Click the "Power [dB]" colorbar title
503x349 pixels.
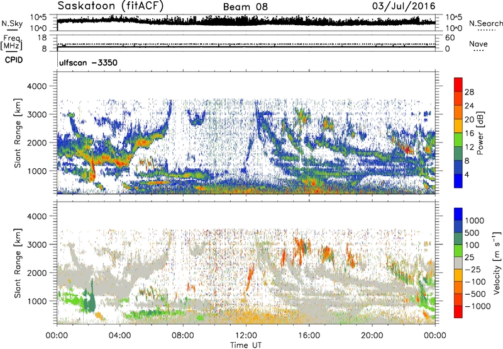point(480,133)
